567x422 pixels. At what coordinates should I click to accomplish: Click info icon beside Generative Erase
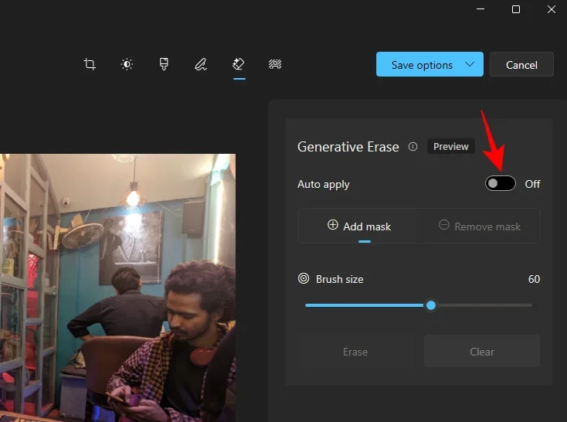(x=413, y=147)
